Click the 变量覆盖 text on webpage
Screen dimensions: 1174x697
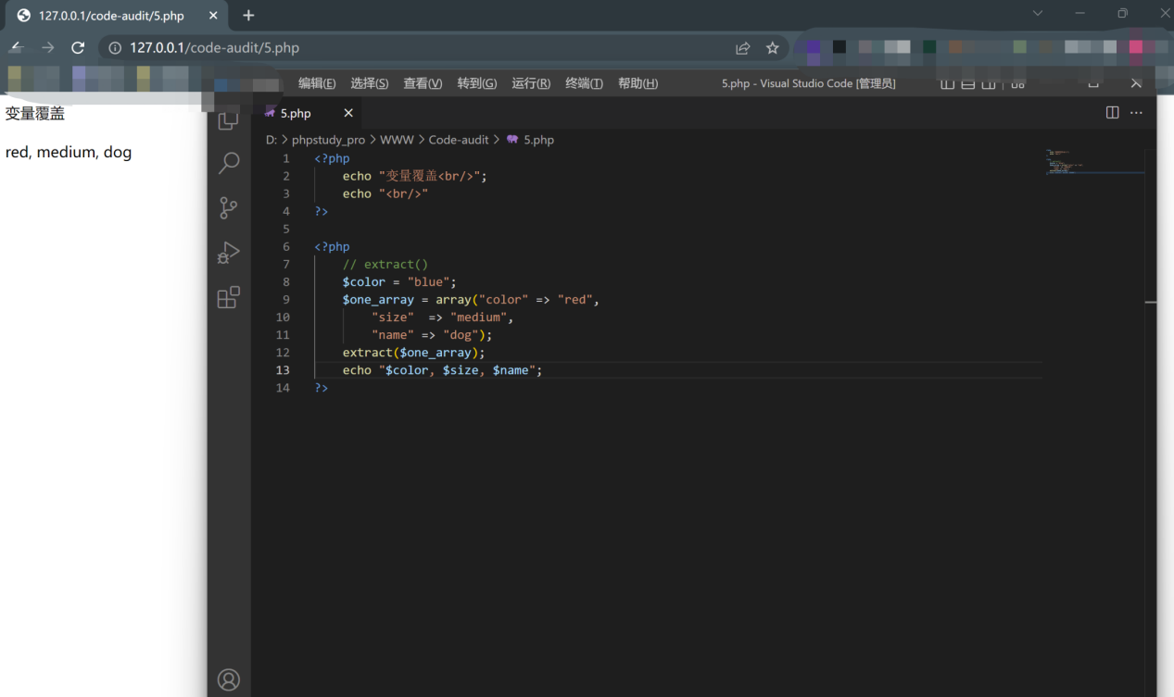[35, 114]
